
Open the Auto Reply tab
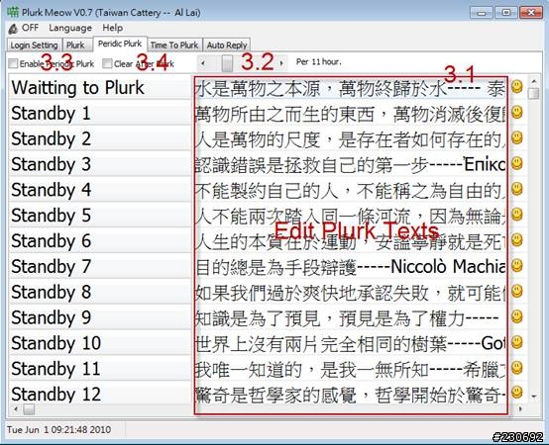(227, 45)
